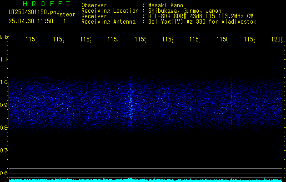Viewport: 286px width, 182px height.
Task: Click the receiver value starting with RTL-SDR SDR#
Action: 201,16
